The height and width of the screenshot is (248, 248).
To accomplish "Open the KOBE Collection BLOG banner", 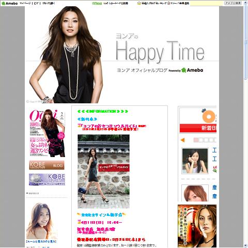I will pyautogui.click(x=47, y=165).
